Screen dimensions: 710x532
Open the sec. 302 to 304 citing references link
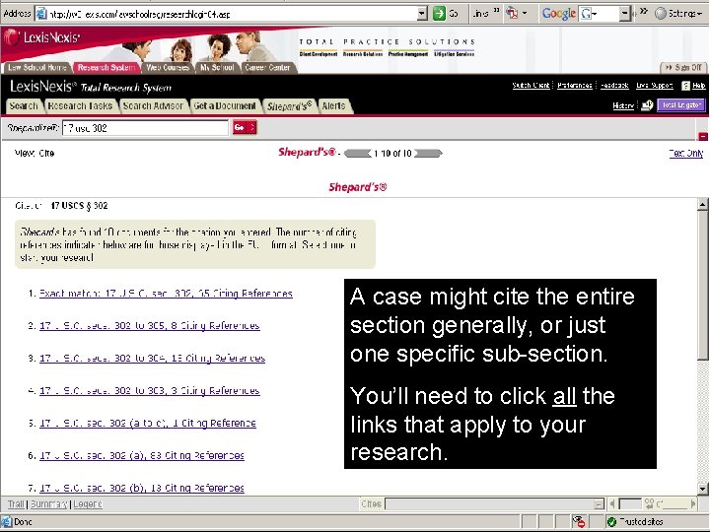point(152,359)
